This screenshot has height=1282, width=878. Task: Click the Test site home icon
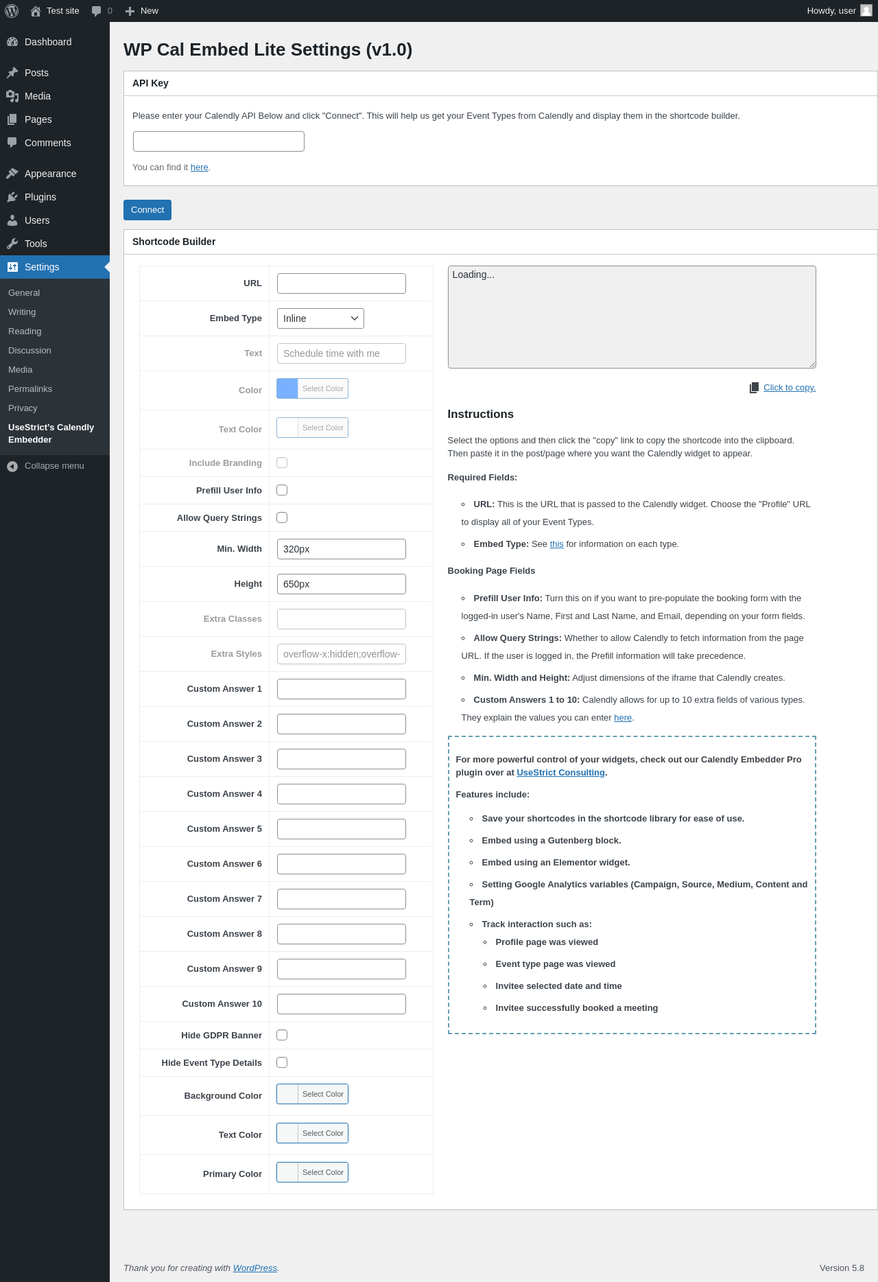click(x=36, y=11)
